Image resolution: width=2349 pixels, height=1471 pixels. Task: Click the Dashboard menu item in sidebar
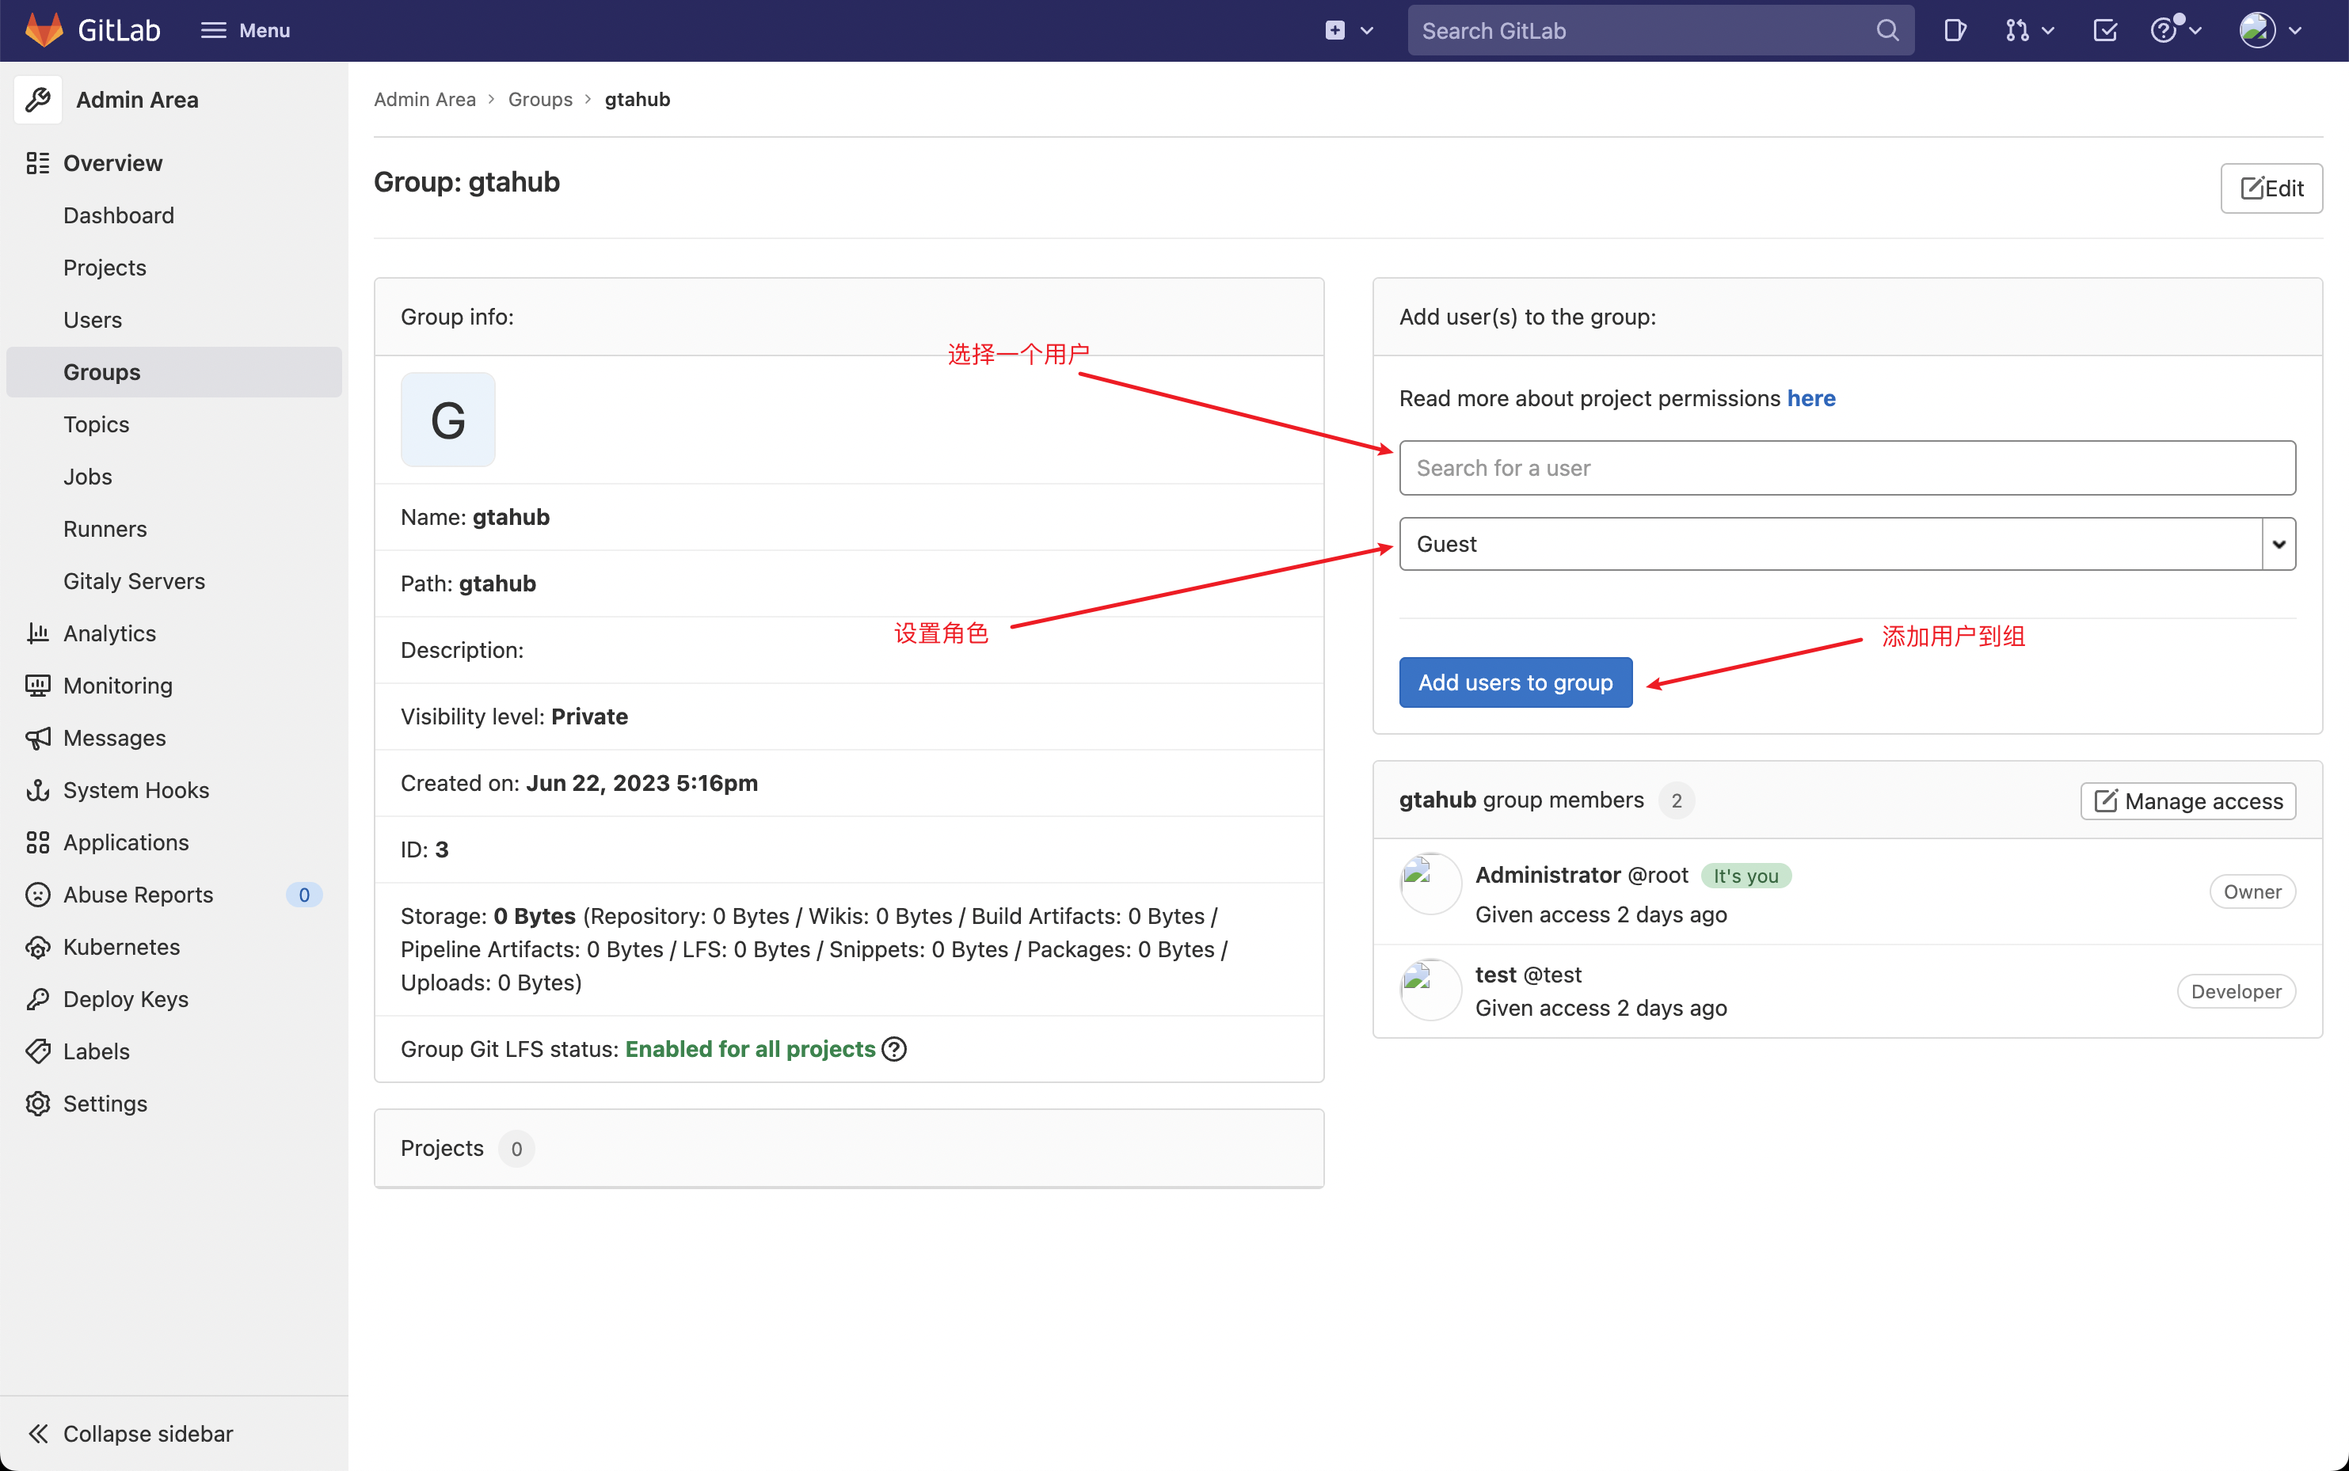coord(119,215)
